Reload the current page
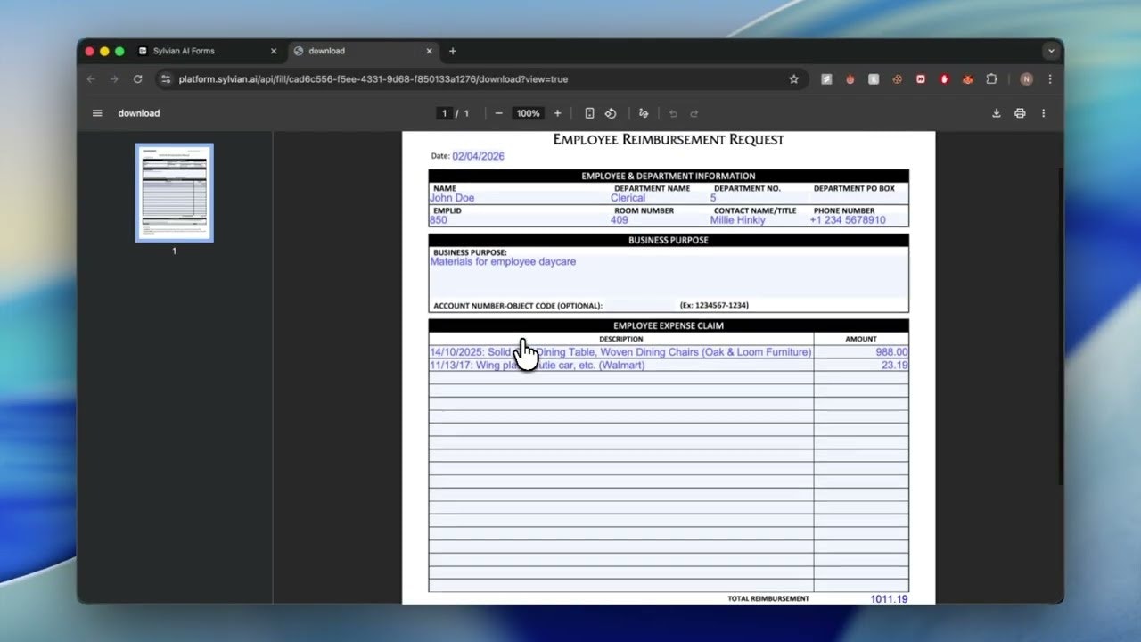The height and width of the screenshot is (642, 1141). click(137, 79)
